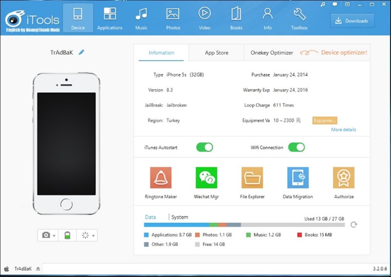391x277 pixels.
Task: Open the Onekey Optimizer tab
Action: point(272,53)
